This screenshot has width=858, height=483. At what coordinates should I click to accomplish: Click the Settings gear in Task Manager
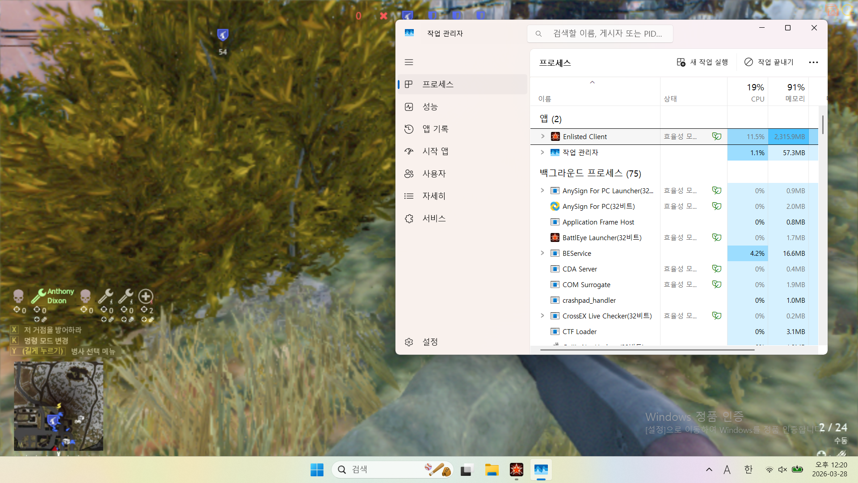point(408,342)
